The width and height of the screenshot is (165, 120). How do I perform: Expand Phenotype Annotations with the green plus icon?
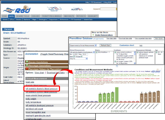tap(27, 65)
